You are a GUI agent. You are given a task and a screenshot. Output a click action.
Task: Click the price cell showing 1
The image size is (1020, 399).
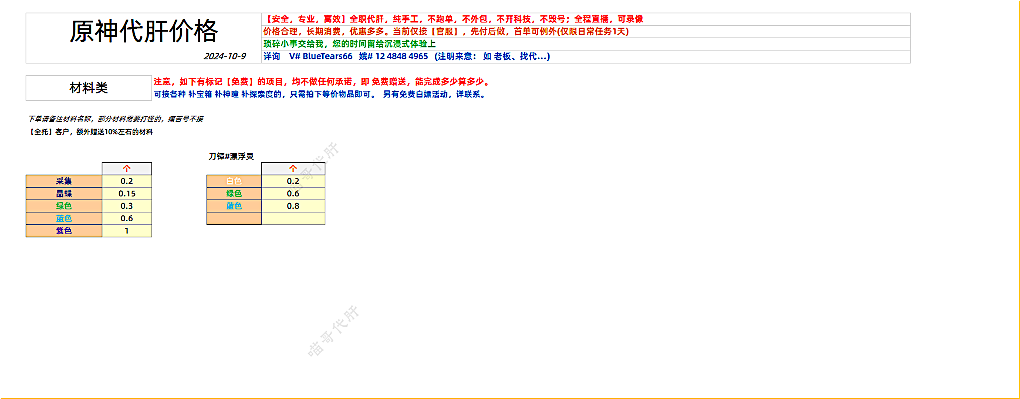click(127, 231)
